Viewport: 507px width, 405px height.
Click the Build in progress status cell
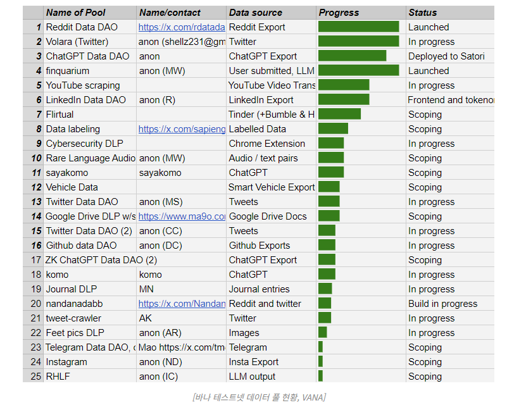442,304
